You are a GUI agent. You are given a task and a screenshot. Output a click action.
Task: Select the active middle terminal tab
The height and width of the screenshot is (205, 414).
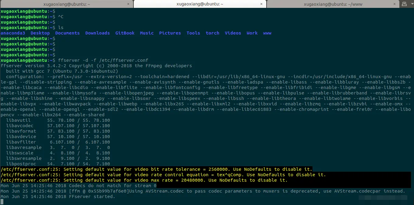pos(199,4)
